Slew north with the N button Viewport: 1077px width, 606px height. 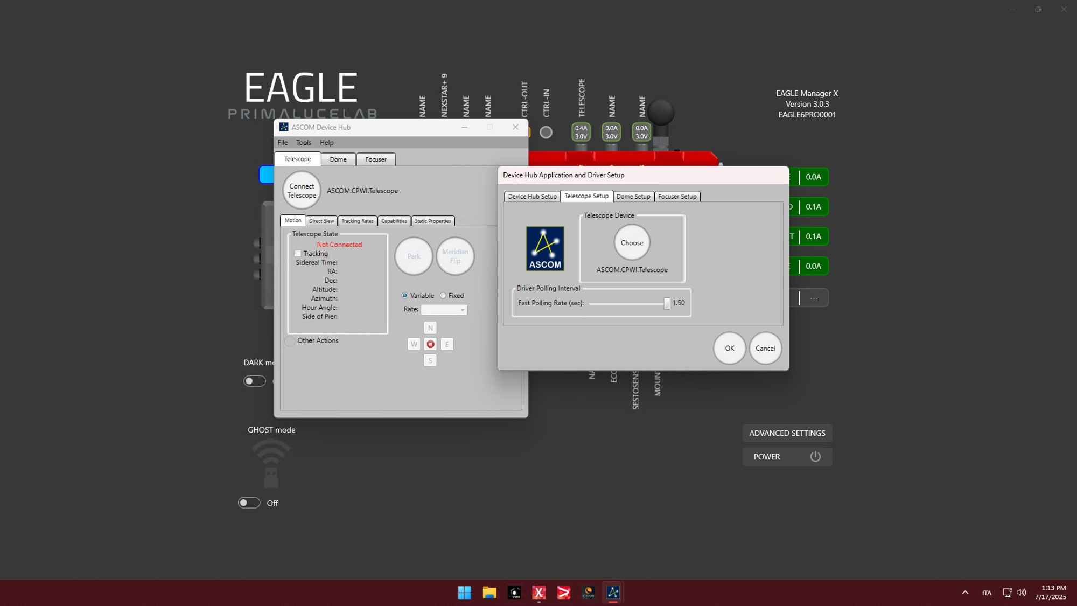[430, 328]
